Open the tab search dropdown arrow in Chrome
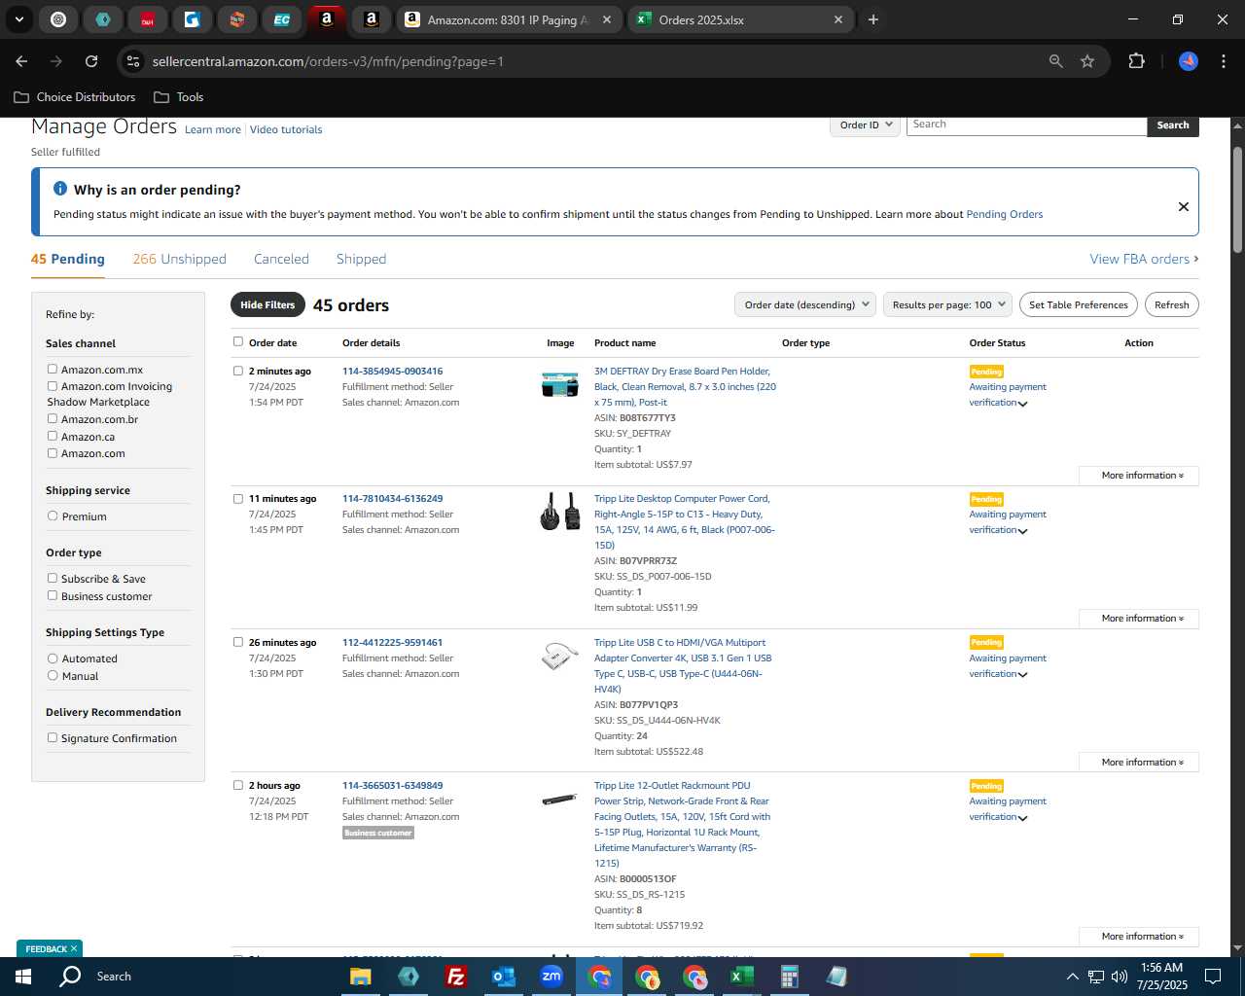The height and width of the screenshot is (996, 1245). coord(18,19)
